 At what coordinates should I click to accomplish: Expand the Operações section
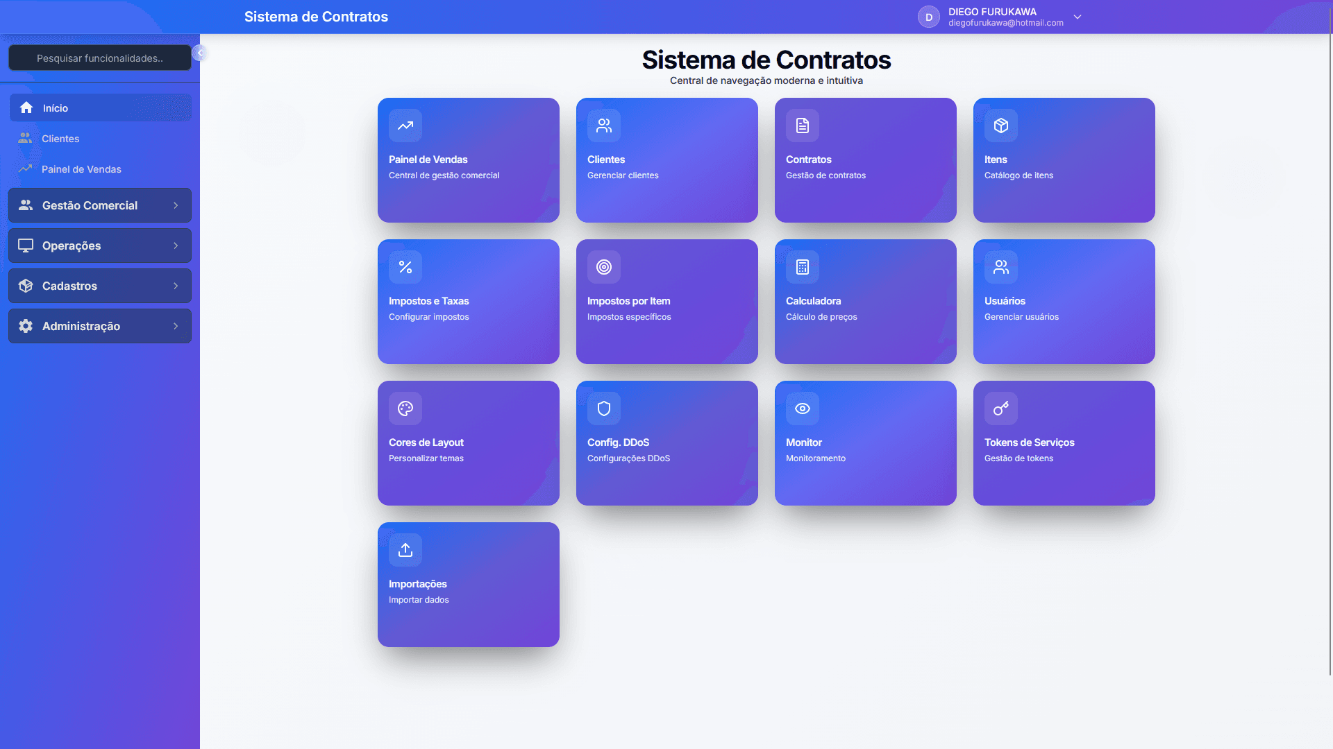tap(99, 246)
